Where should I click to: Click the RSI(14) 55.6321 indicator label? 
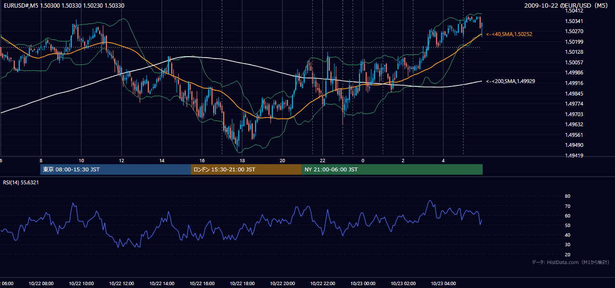tap(21, 182)
